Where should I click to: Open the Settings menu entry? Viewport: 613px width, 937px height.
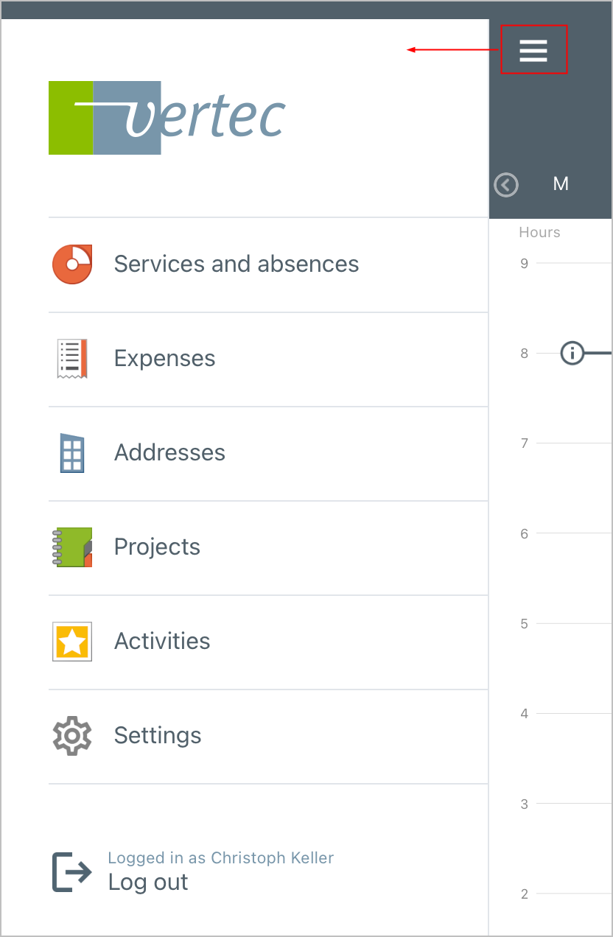click(x=158, y=735)
